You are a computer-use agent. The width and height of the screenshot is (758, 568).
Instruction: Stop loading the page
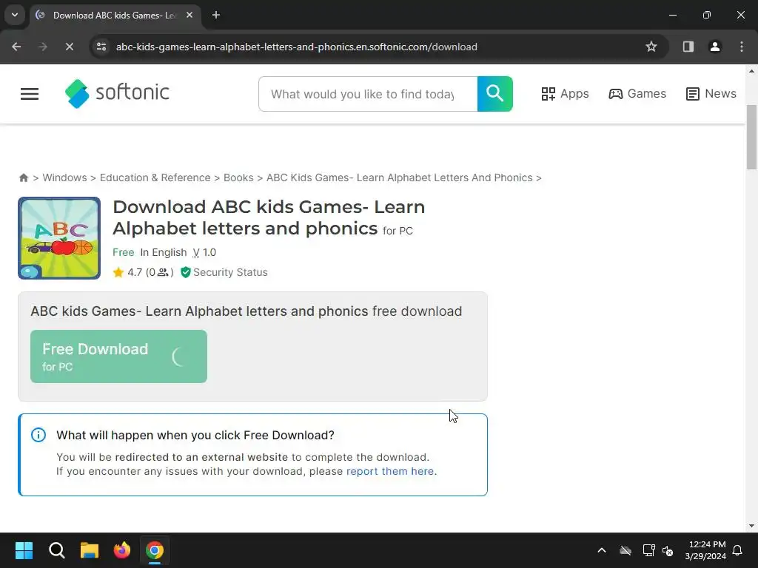tap(69, 47)
